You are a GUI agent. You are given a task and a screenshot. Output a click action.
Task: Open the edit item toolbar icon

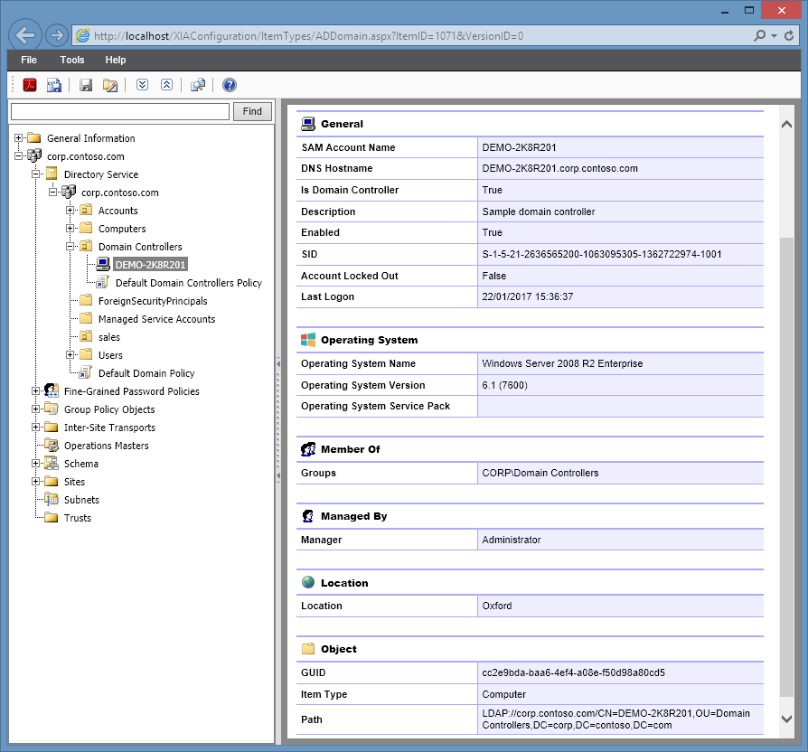(108, 84)
